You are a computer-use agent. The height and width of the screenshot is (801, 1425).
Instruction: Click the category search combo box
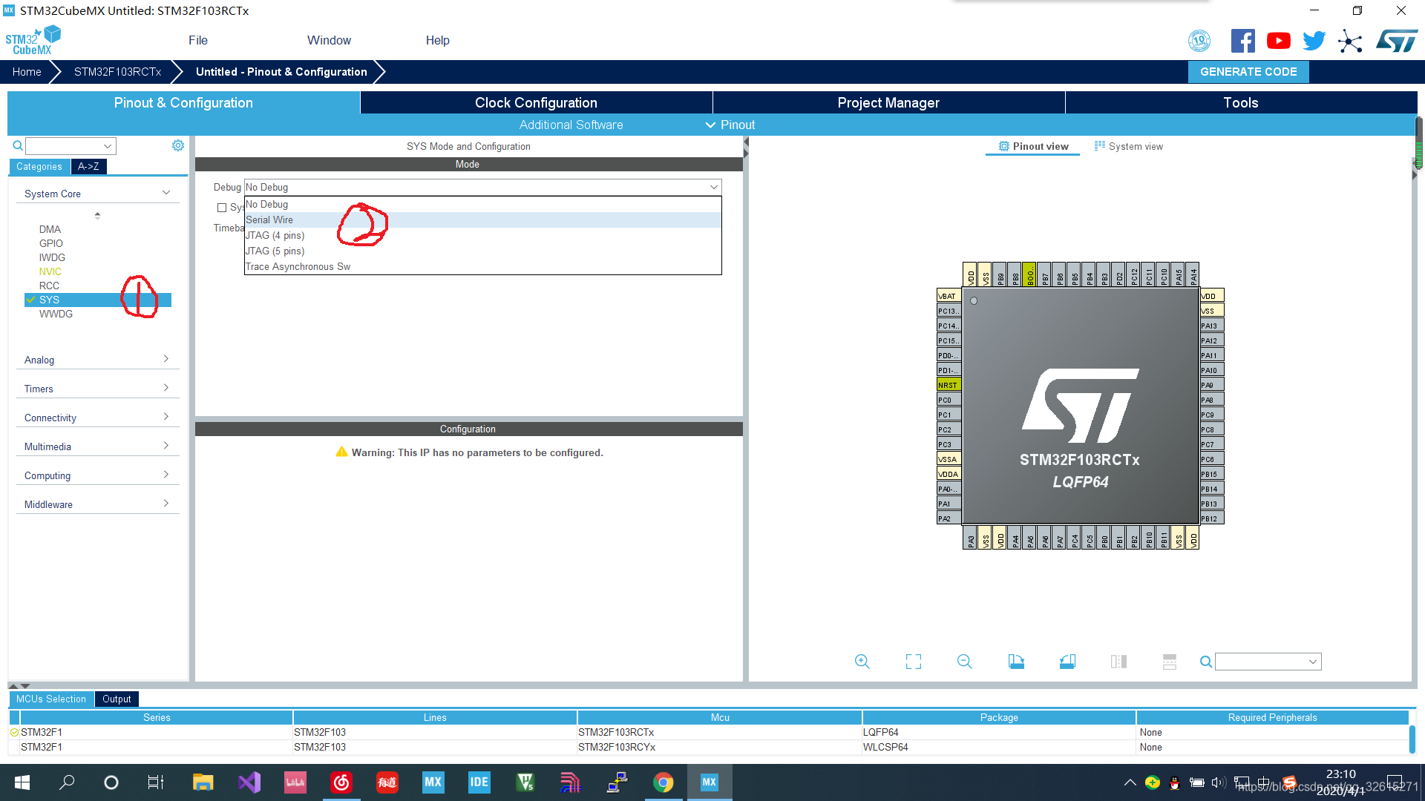[71, 145]
